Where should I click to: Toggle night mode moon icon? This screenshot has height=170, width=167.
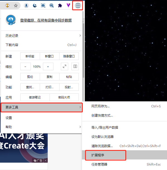coord(35,5)
